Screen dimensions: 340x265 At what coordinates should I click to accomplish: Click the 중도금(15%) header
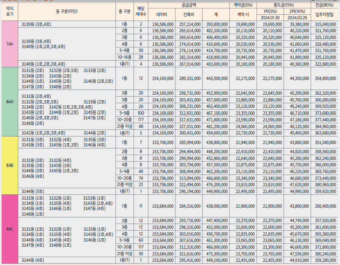(284, 5)
